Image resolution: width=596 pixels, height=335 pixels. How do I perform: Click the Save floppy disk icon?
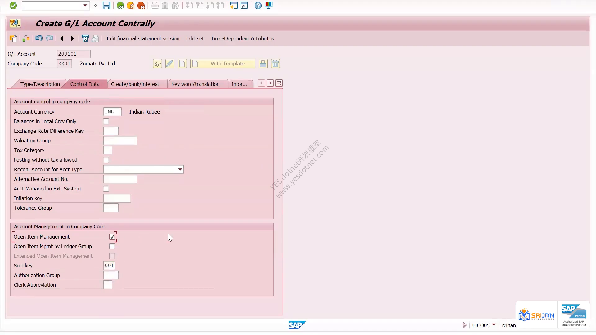106,6
